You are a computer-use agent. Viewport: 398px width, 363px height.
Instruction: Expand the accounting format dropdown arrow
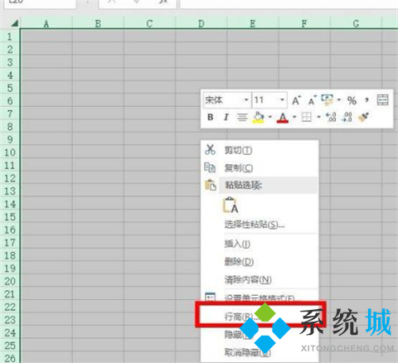tap(339, 100)
